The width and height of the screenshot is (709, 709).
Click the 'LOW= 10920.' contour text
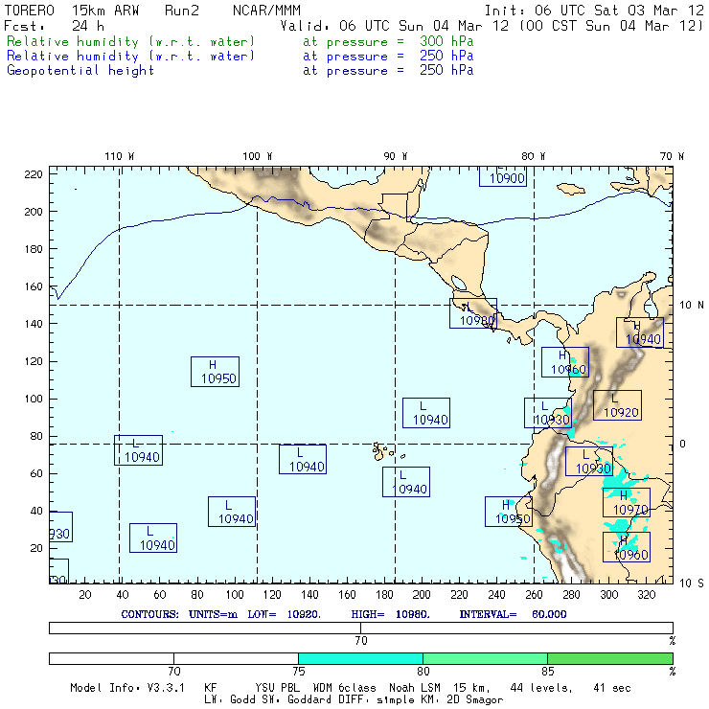[284, 614]
